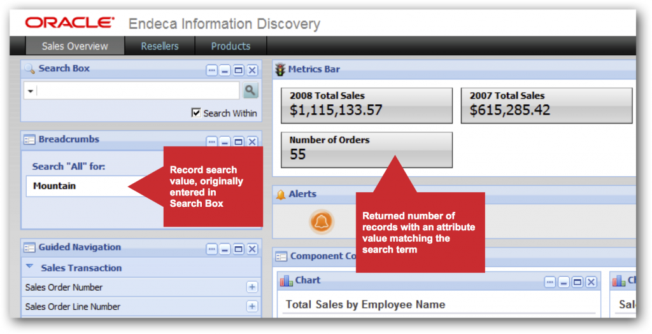Open the Products tab
Screen dimensions: 652x334
click(230, 46)
